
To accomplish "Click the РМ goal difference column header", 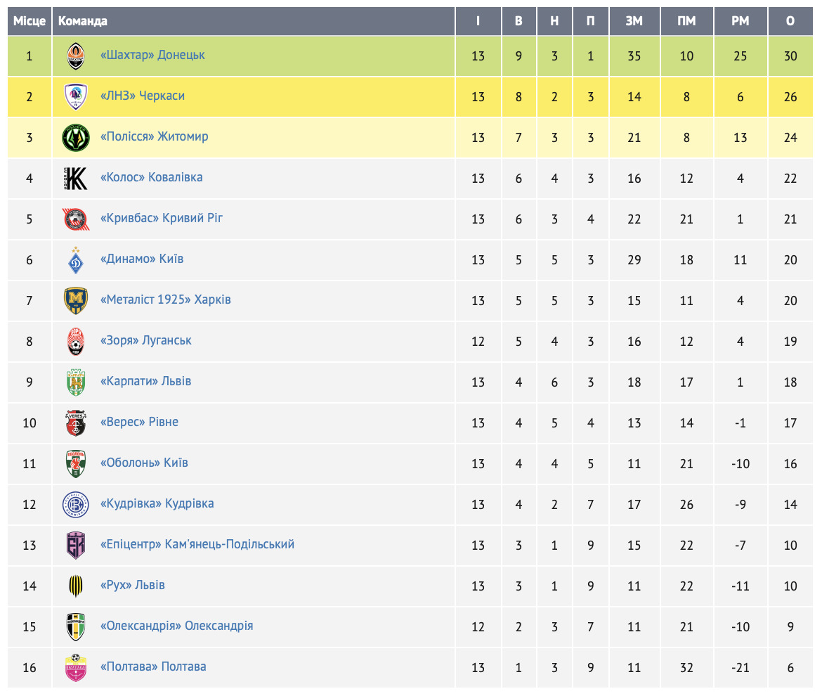I will (741, 21).
